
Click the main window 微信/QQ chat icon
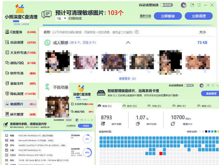[x=7, y=63]
